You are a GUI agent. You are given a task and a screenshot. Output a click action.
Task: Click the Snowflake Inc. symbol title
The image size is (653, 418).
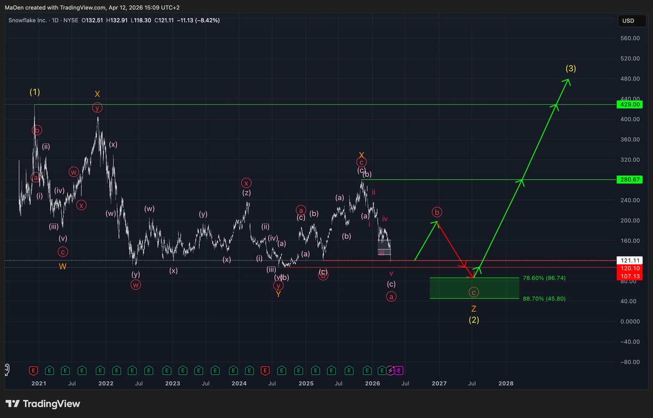(x=27, y=21)
